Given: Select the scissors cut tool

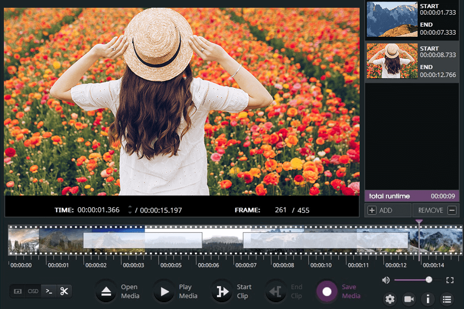Looking at the screenshot, I should click(64, 291).
